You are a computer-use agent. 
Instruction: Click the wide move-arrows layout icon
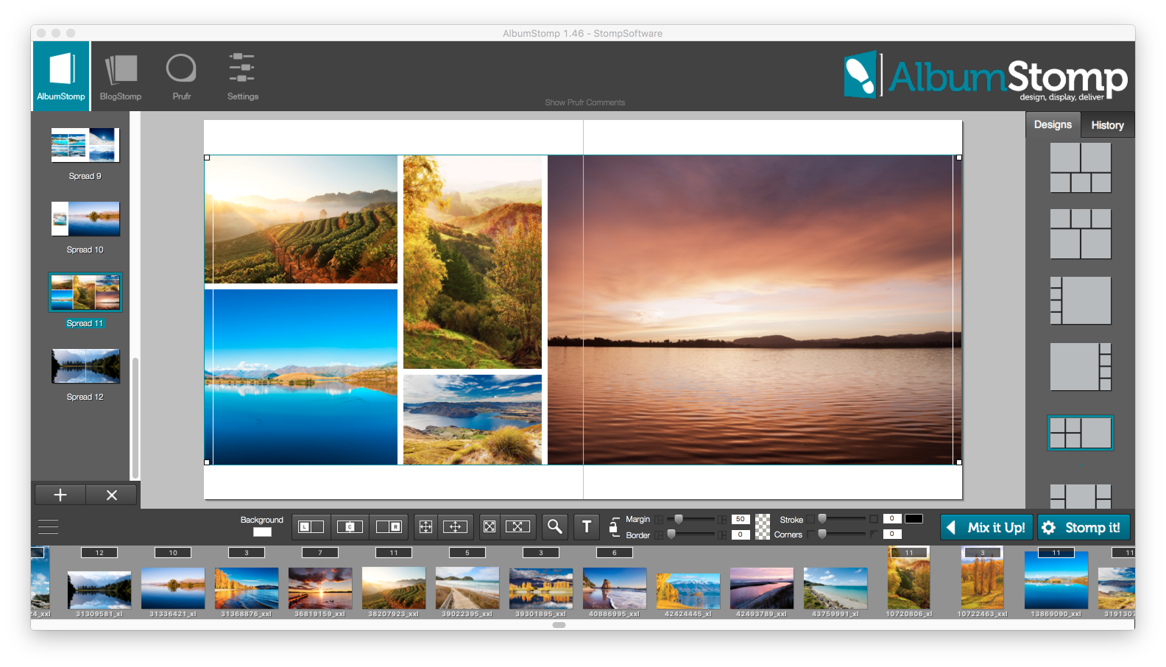pyautogui.click(x=455, y=526)
